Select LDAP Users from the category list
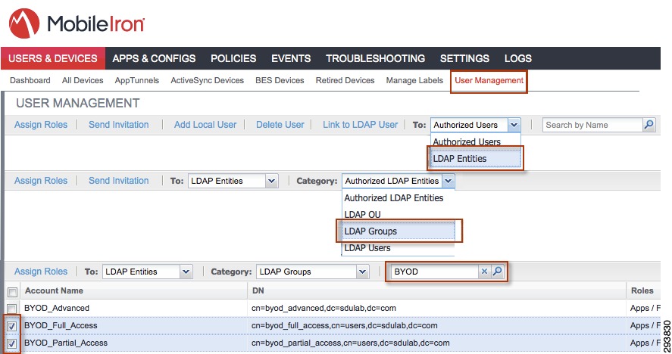Viewport: 672px width, 354px height. pyautogui.click(x=367, y=248)
